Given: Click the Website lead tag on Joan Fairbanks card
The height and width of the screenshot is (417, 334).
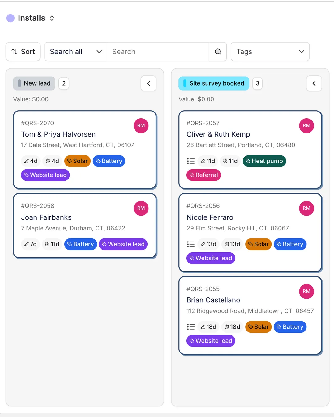Looking at the screenshot, I should [123, 244].
